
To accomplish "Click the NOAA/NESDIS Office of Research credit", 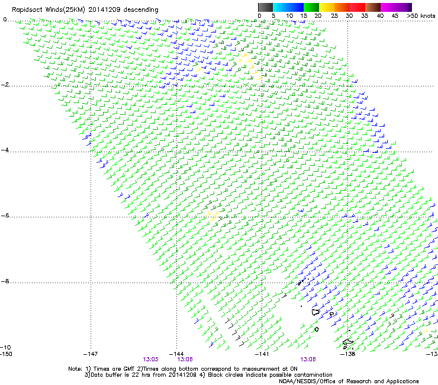I will point(349,381).
